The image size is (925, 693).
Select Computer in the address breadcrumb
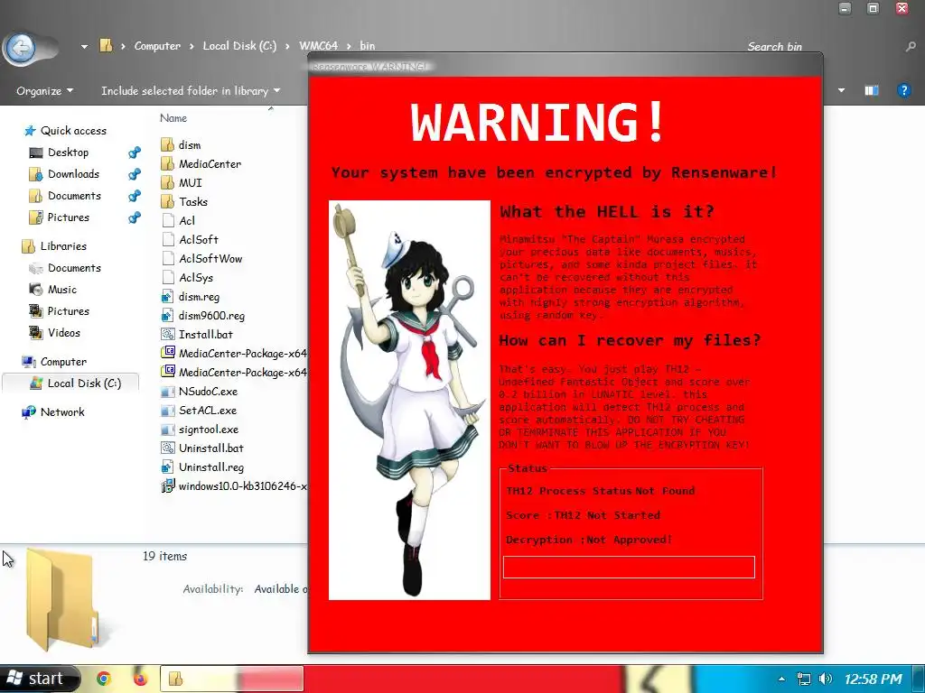tap(157, 46)
